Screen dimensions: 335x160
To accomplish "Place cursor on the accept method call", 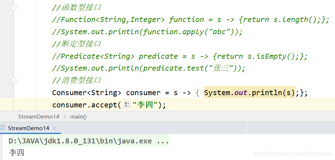I will (x=102, y=105).
